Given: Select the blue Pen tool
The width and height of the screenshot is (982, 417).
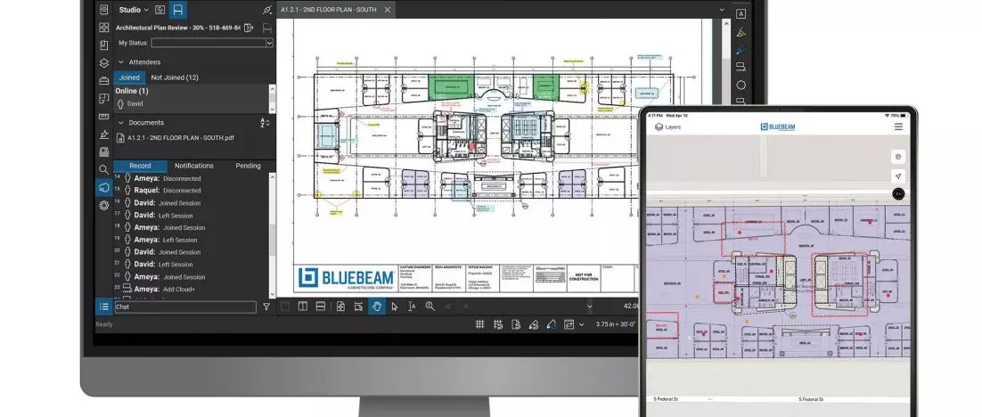Looking at the screenshot, I should pos(741,50).
